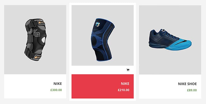Screen dimensions: 206x104
Task: Click the Nike swoosh on the shoe
Action: pos(181,43)
